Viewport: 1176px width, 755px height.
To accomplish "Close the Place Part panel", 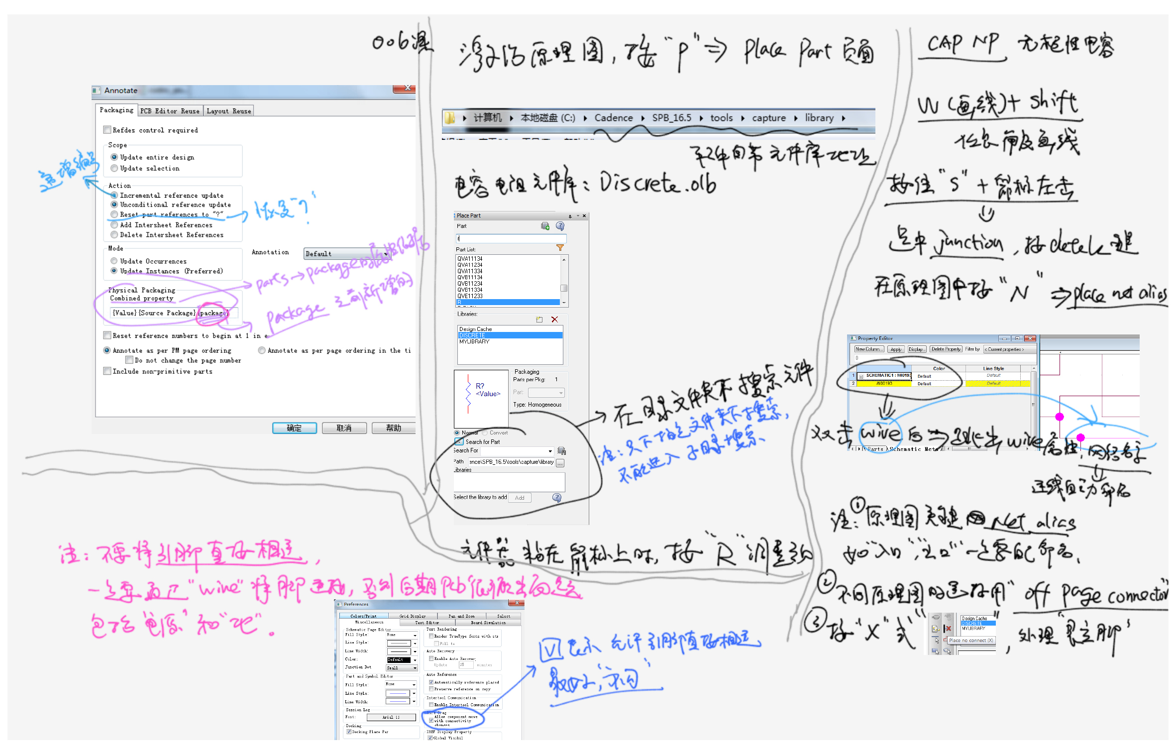I will click(x=584, y=216).
